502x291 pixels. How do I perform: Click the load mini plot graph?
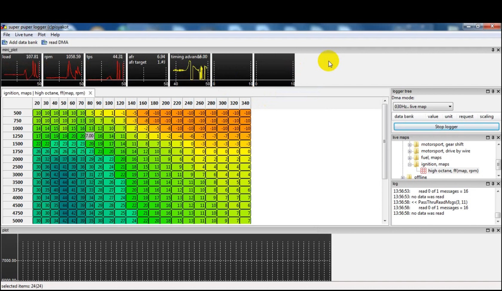(x=21, y=70)
